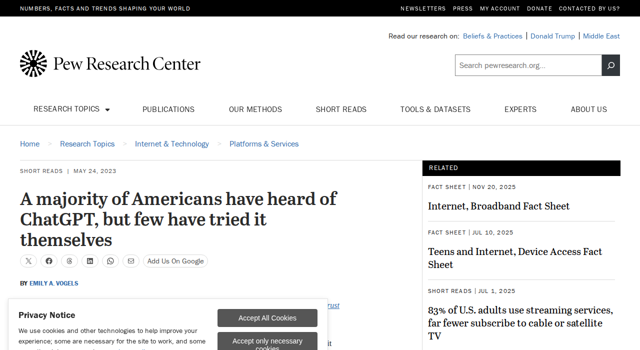Click in the search pewresearch.org field
640x350 pixels.
pos(528,65)
